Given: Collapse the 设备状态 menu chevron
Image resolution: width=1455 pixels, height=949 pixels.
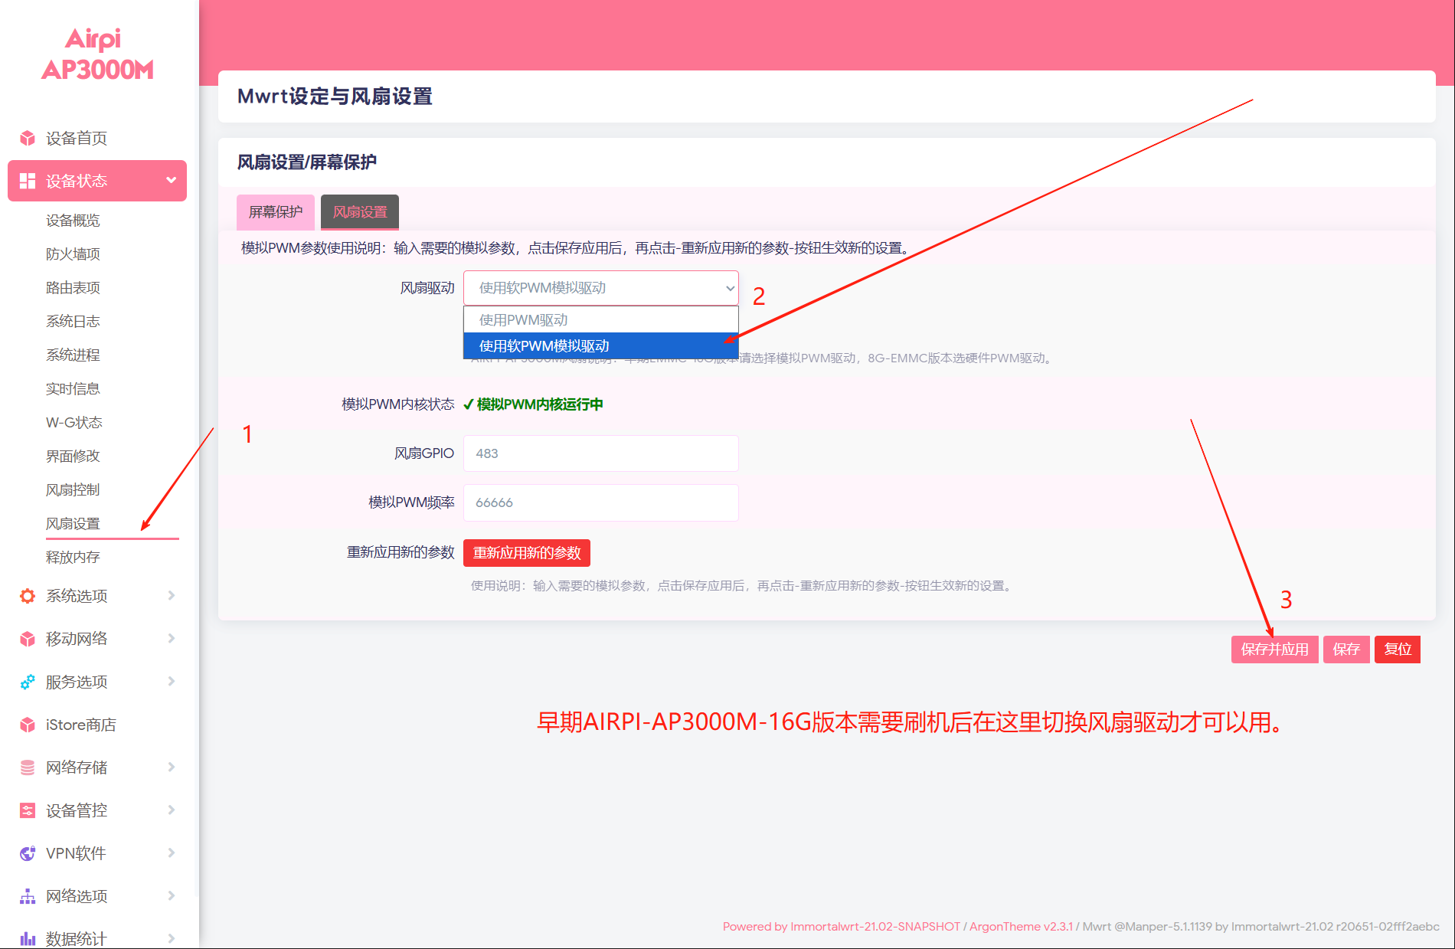Looking at the screenshot, I should click(x=171, y=181).
